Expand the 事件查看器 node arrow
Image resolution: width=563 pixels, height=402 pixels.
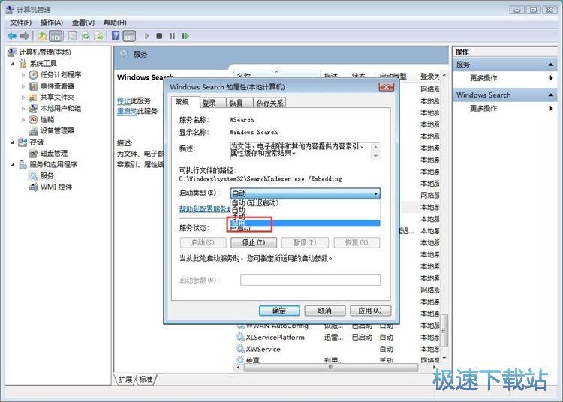[x=23, y=86]
